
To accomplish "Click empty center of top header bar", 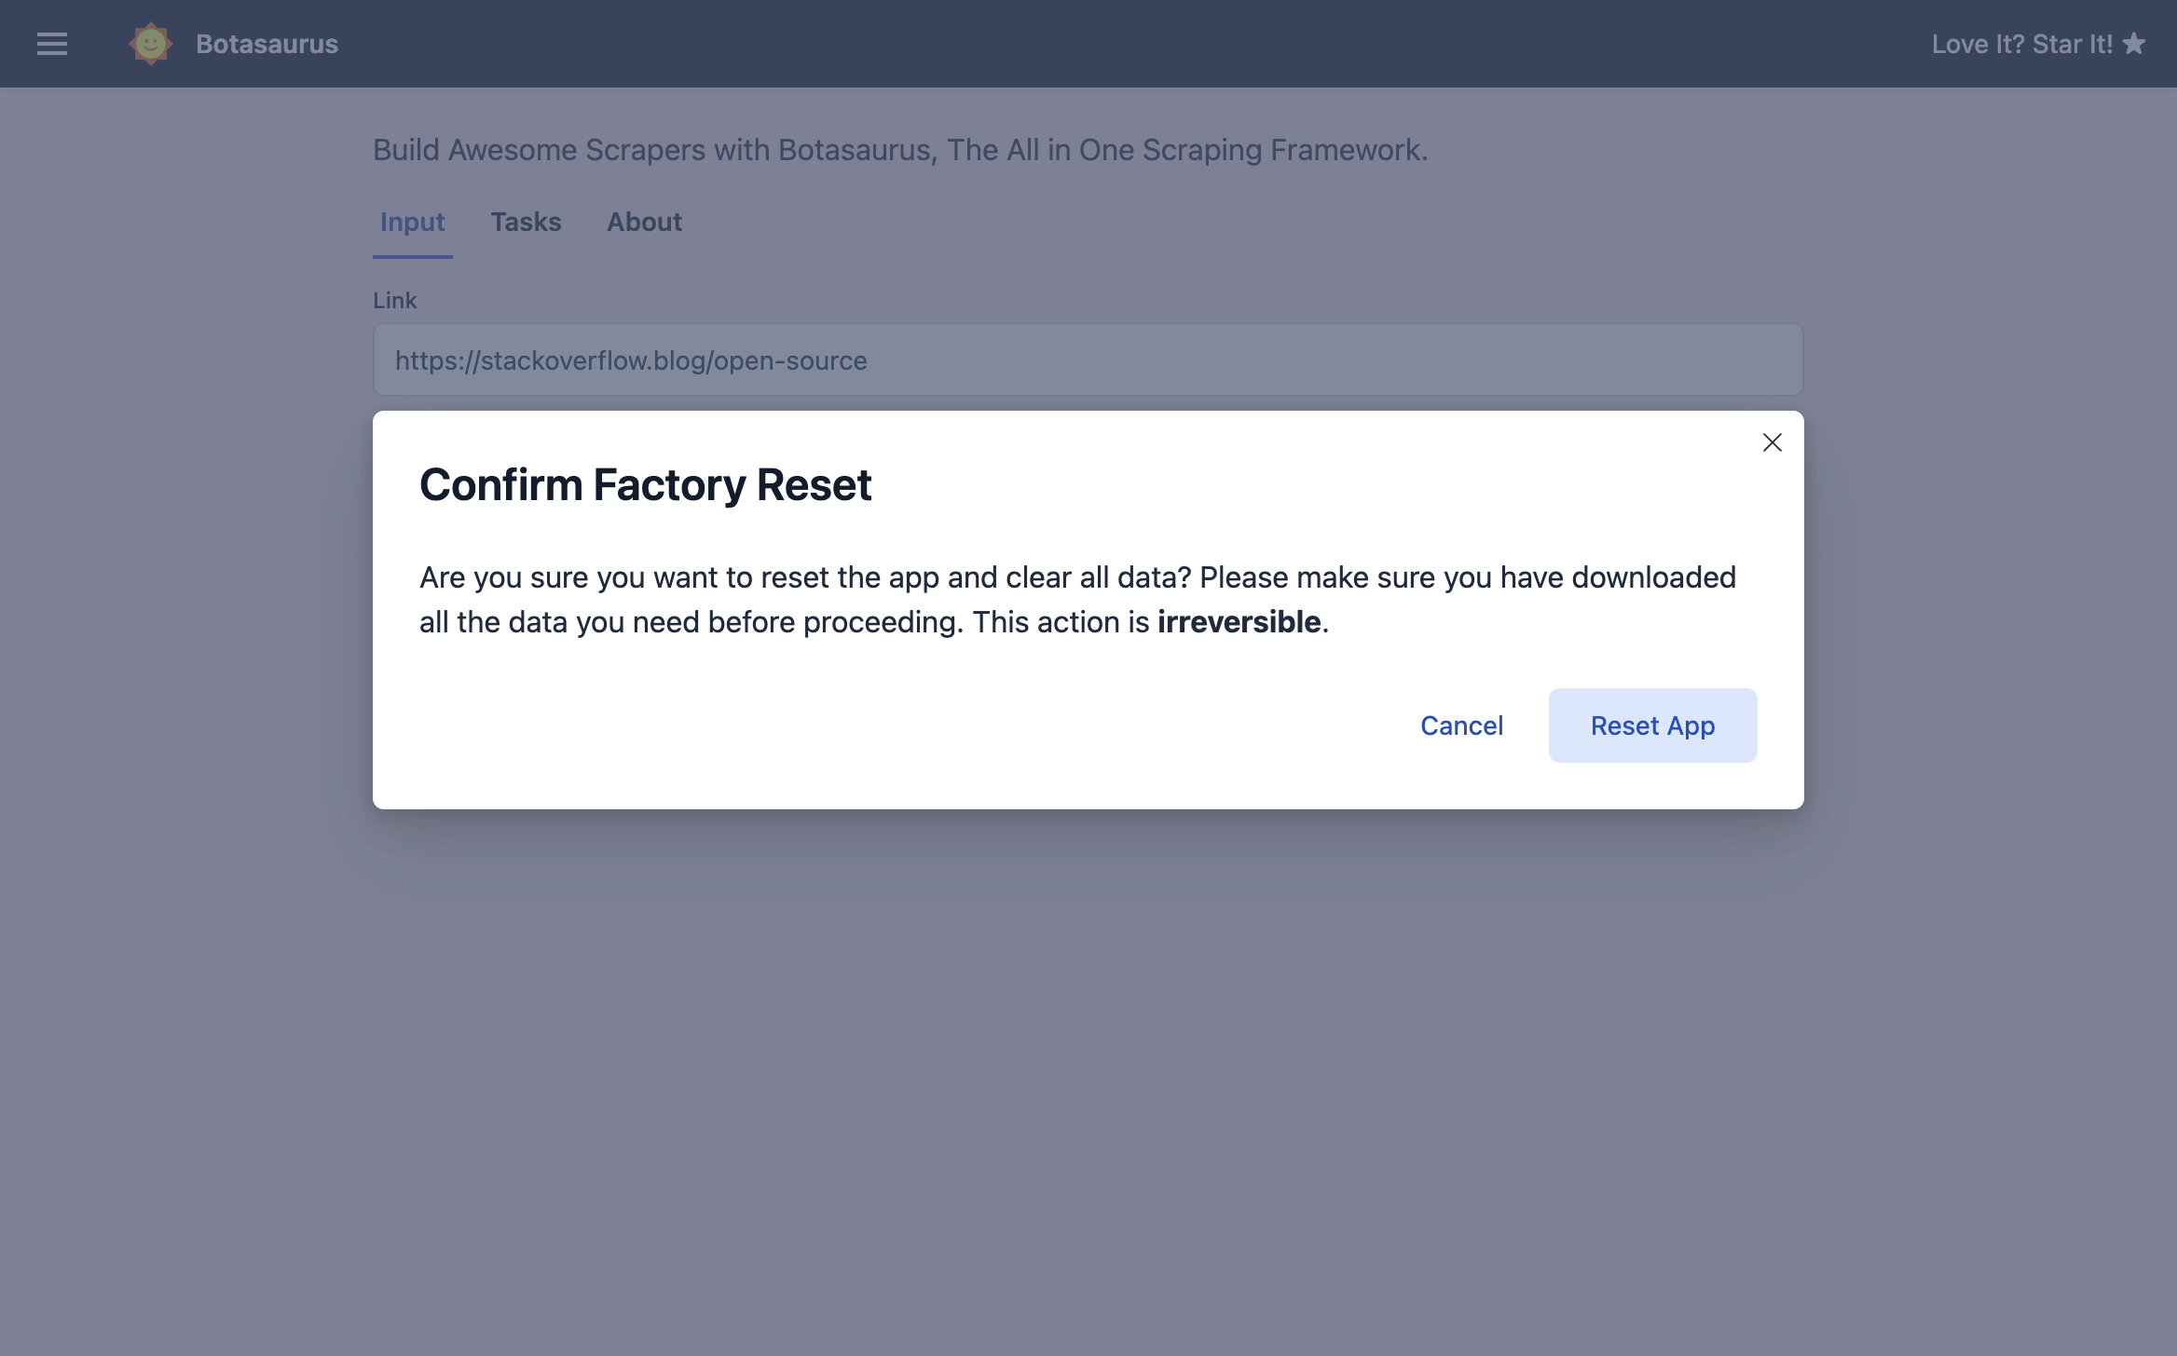I will click(1088, 44).
